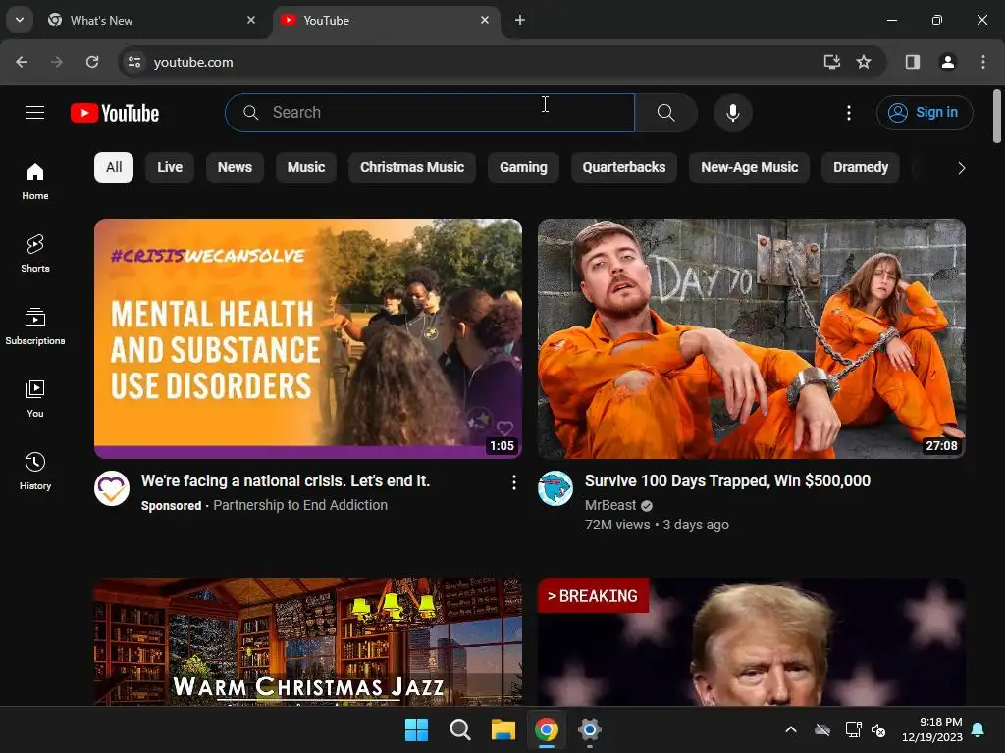Select the Music filter chip

pyautogui.click(x=306, y=167)
